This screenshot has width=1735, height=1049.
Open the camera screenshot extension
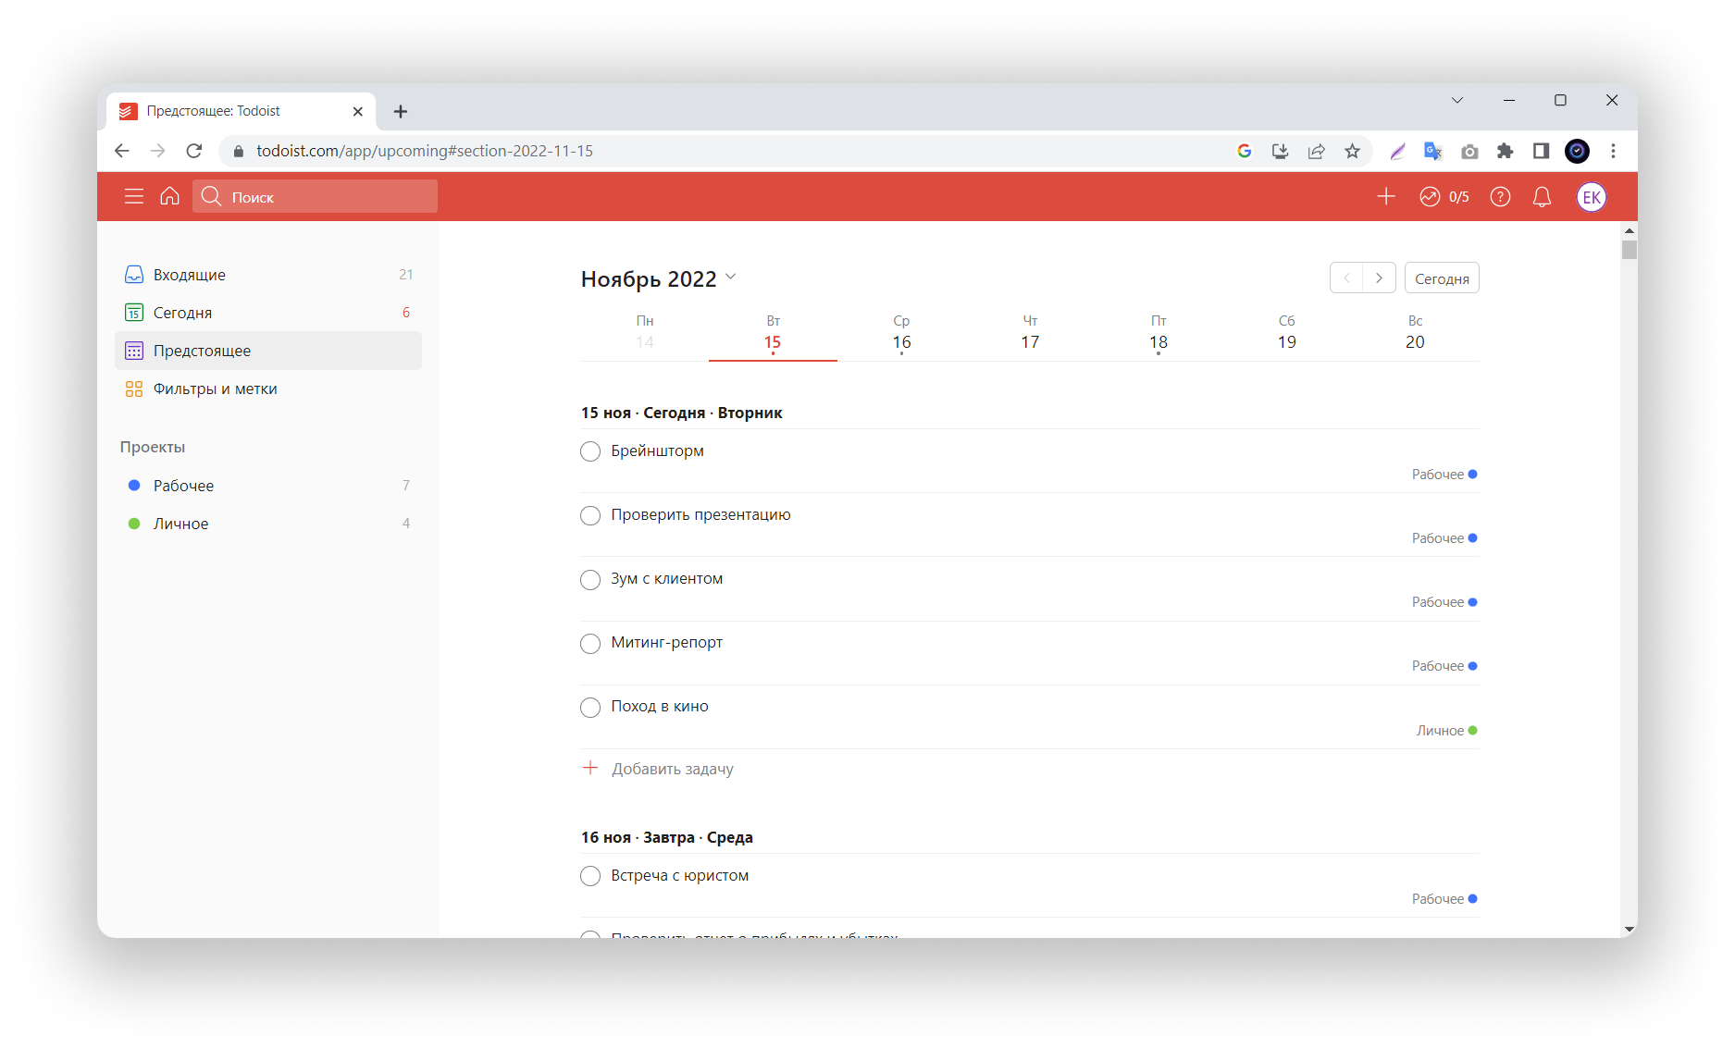pos(1469,151)
